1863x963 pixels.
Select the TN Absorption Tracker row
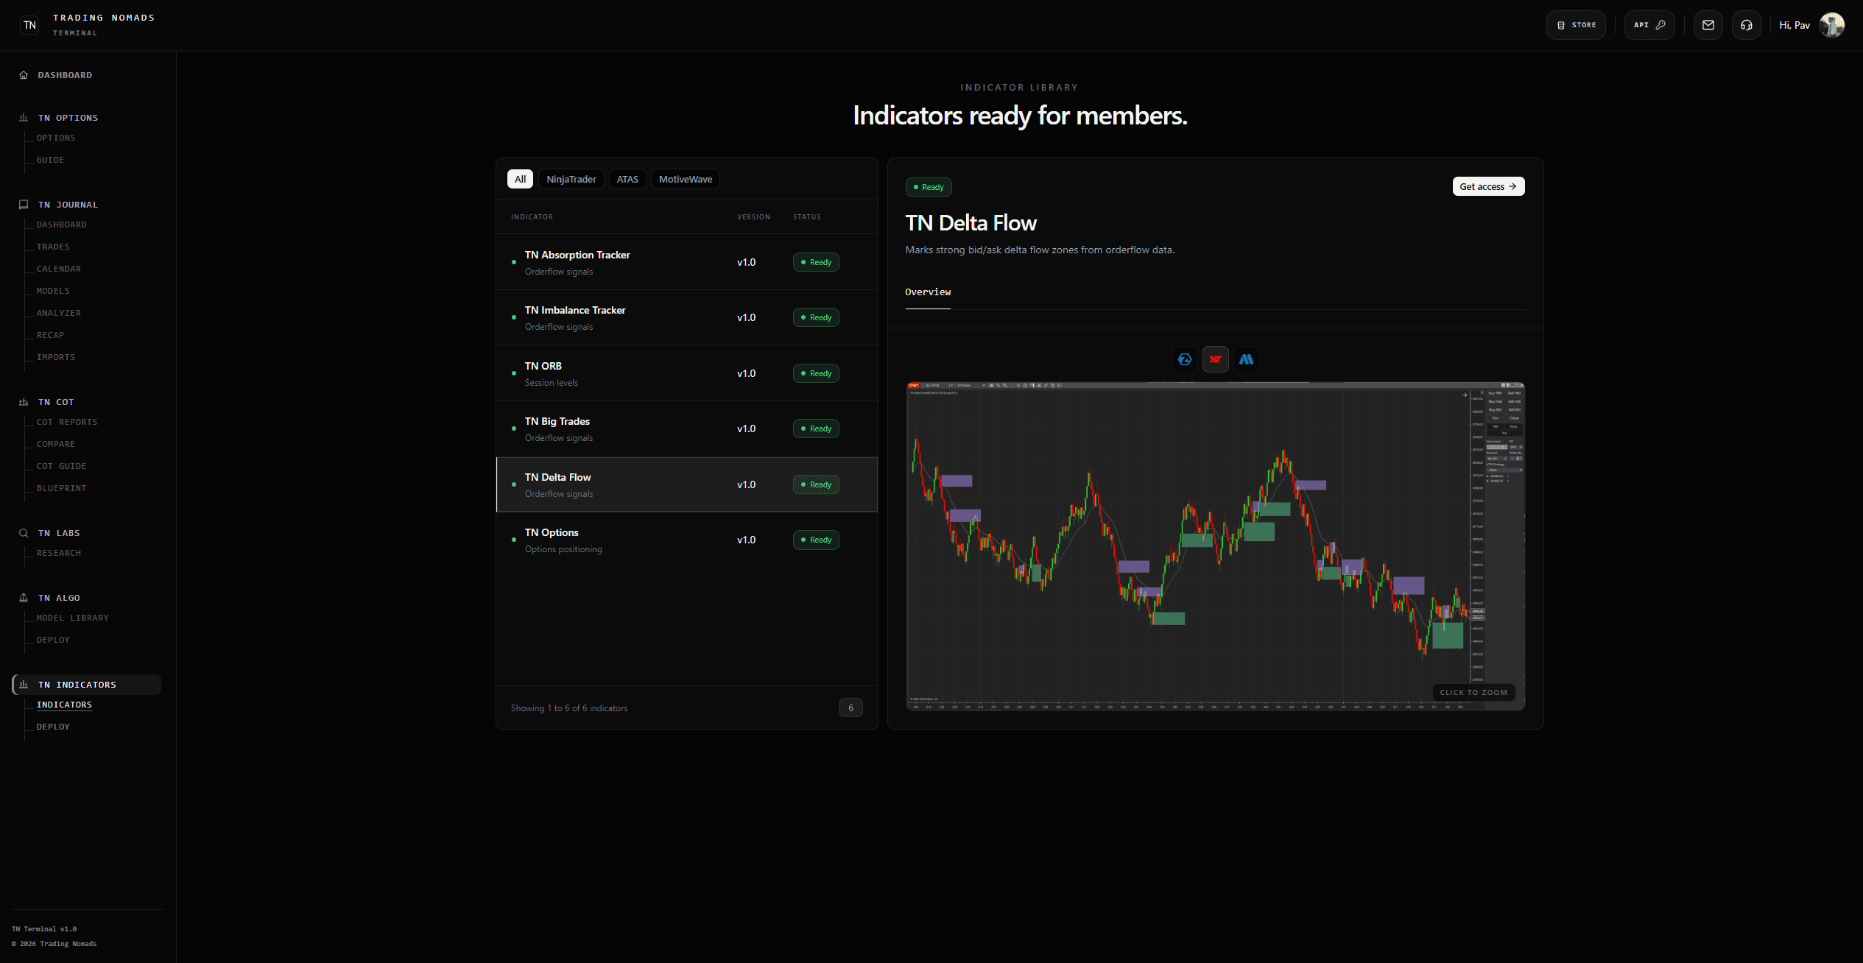pos(687,262)
